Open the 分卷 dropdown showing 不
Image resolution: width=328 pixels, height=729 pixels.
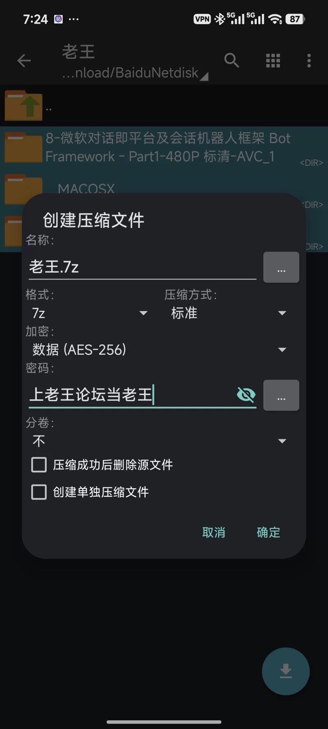160,440
